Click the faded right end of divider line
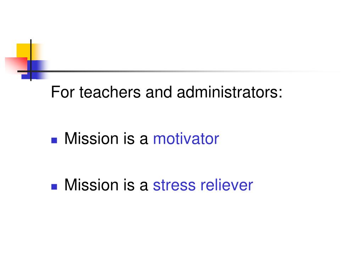Viewport: 363px width, 272px height. click(x=324, y=71)
